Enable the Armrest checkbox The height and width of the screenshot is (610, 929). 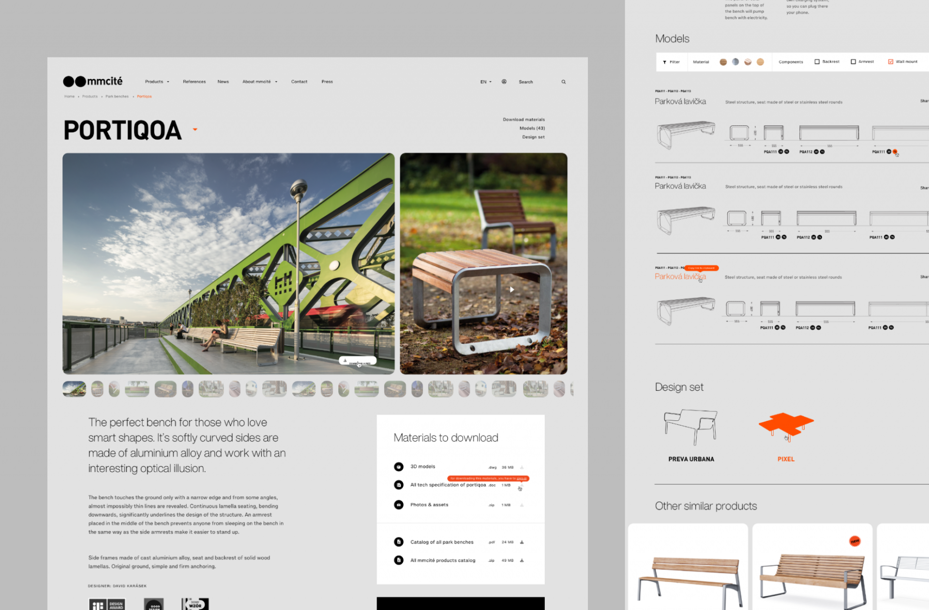click(854, 62)
